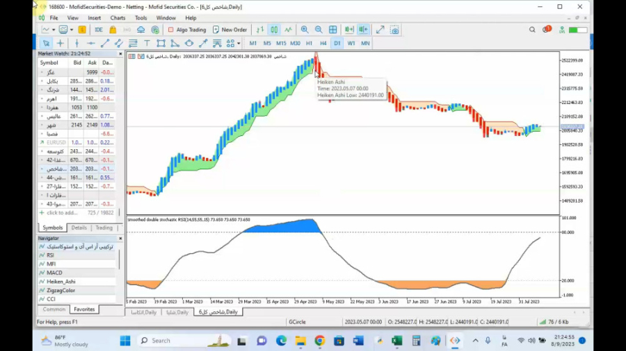Toggle Algo Trading
The width and height of the screenshot is (626, 351).
click(187, 29)
